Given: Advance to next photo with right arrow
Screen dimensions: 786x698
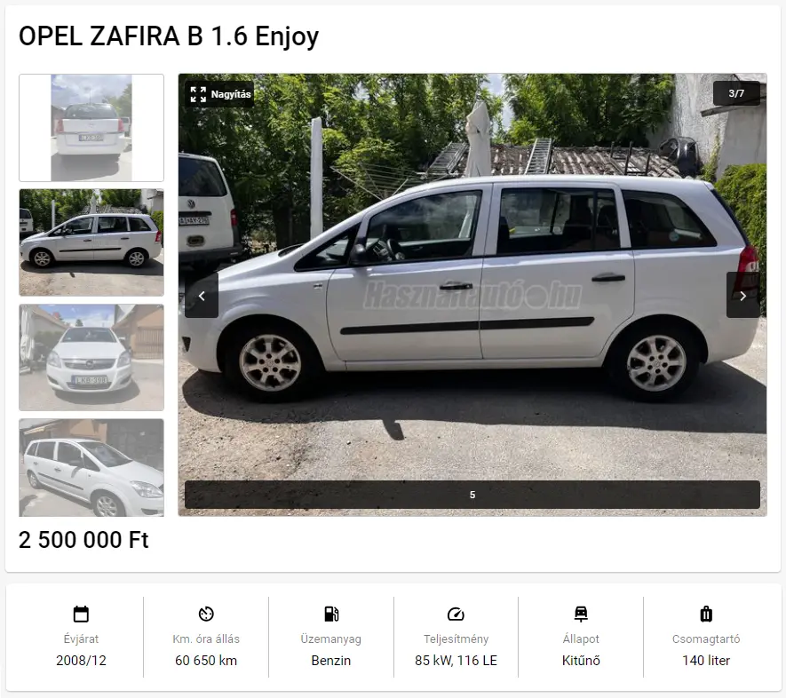Looking at the screenshot, I should 742,296.
